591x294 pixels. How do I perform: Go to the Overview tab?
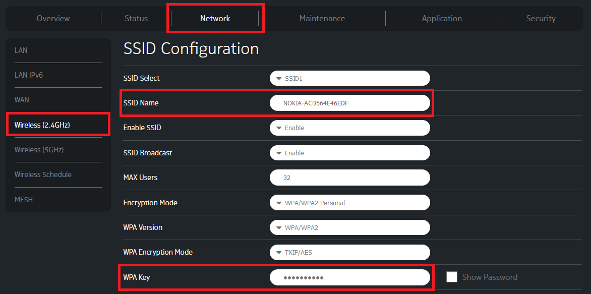tap(53, 18)
